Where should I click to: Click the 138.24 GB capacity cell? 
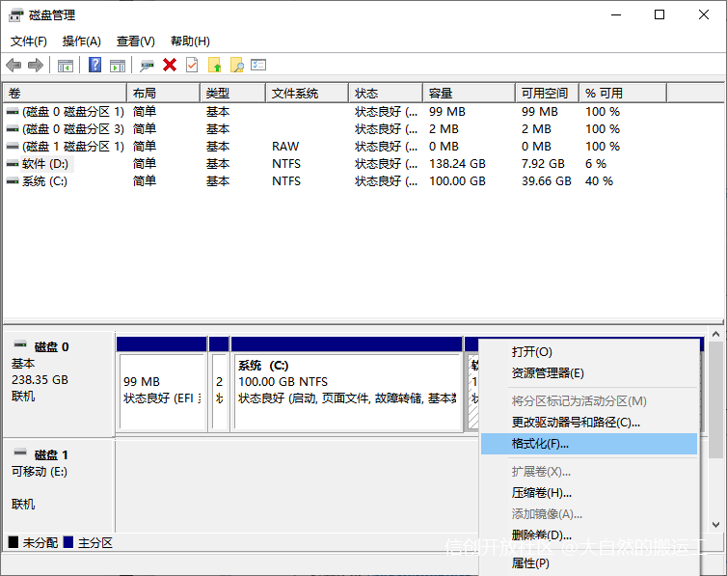[457, 164]
